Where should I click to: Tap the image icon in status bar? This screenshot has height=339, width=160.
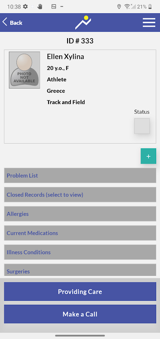coord(54,7)
